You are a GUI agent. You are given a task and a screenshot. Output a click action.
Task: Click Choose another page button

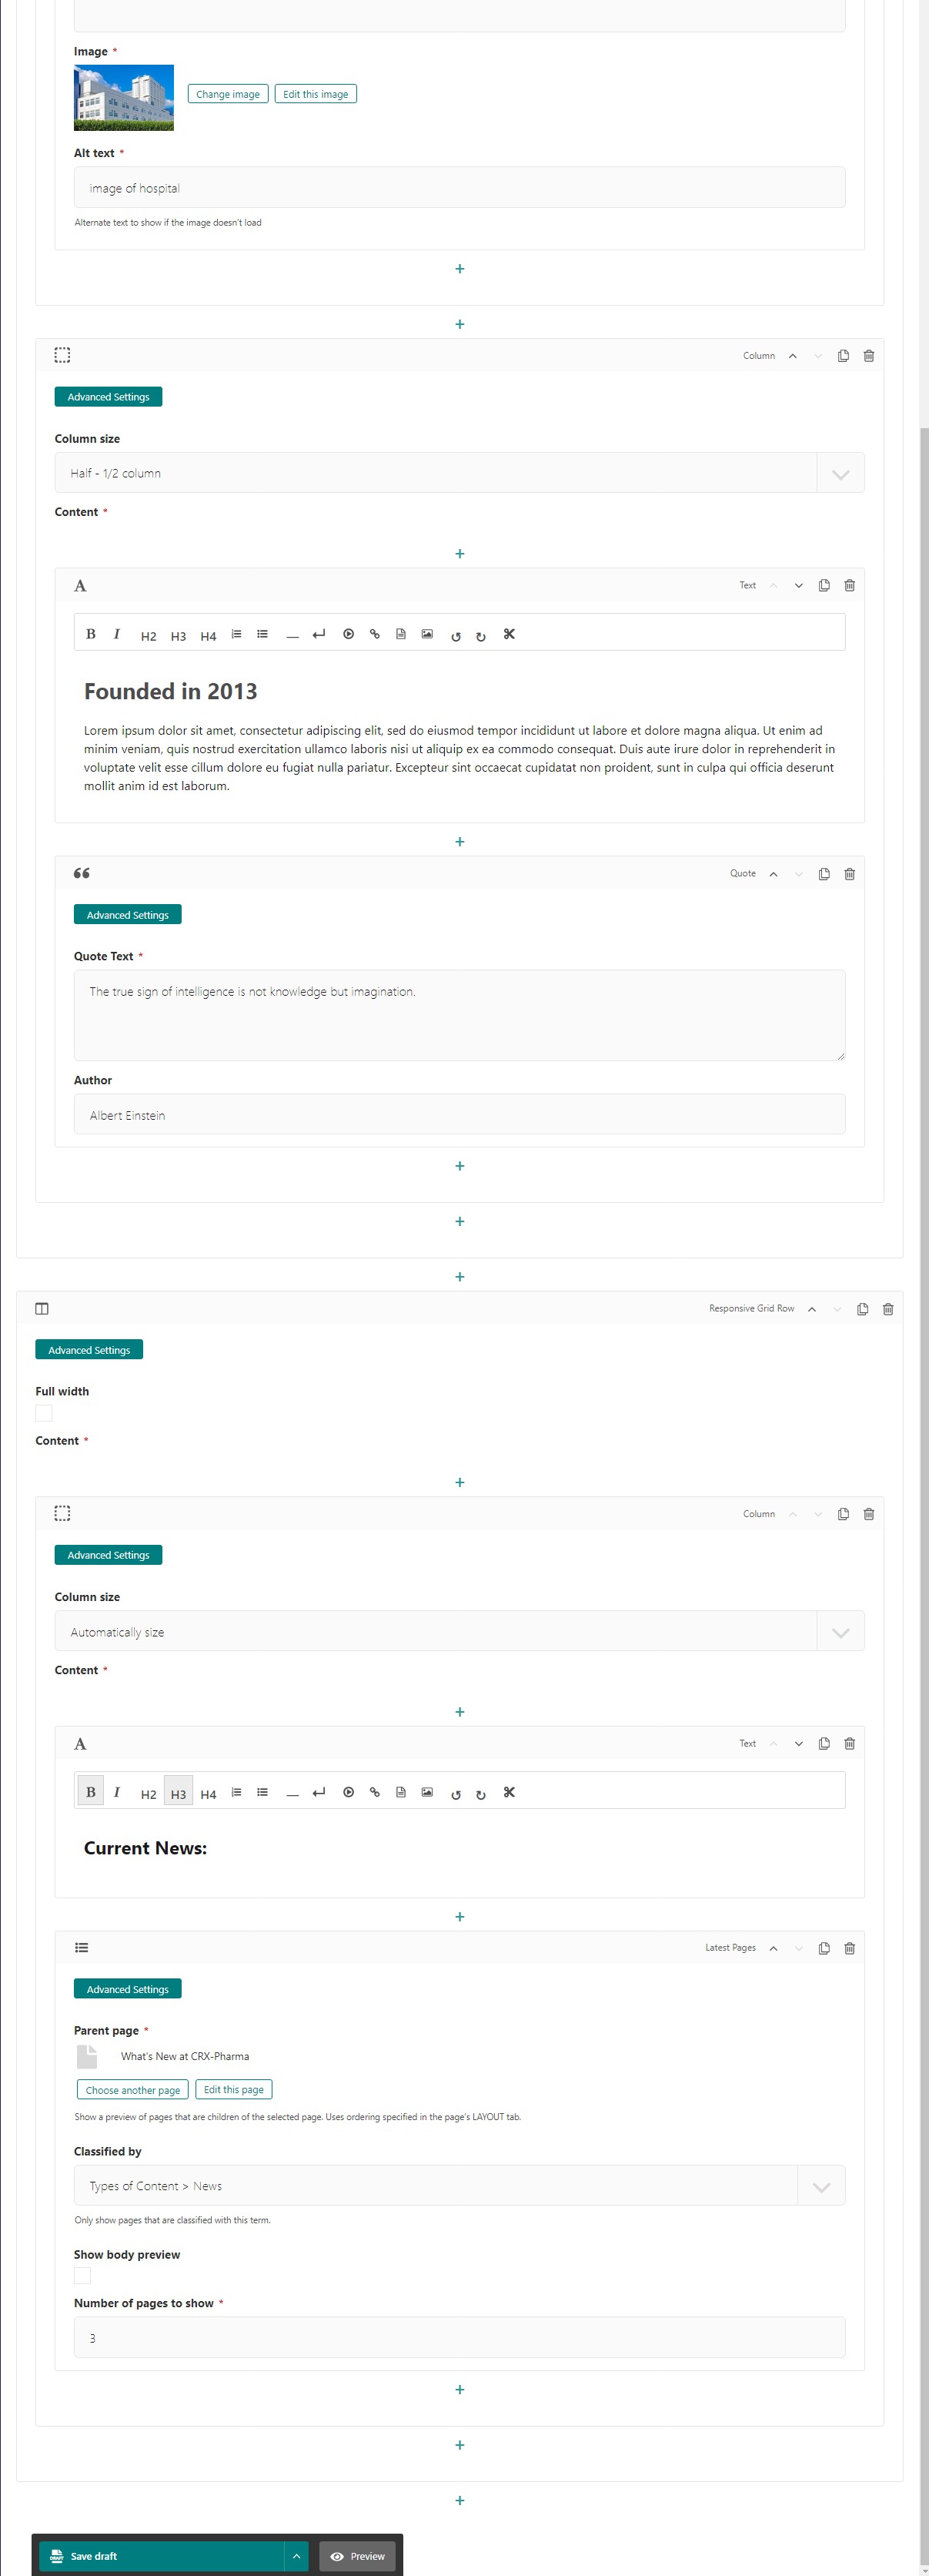pyautogui.click(x=133, y=2090)
